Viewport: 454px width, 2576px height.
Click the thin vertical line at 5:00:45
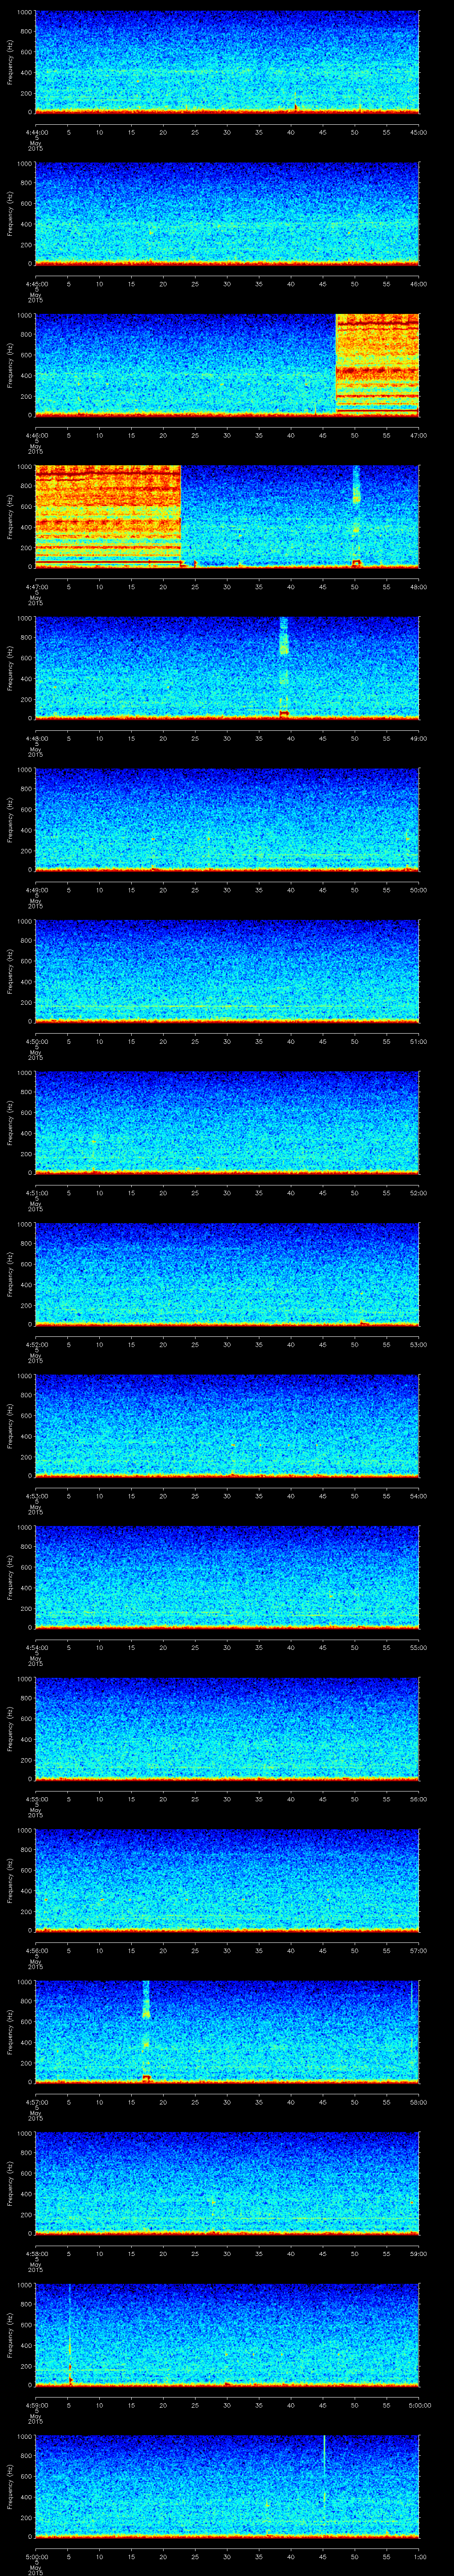pyautogui.click(x=324, y=2485)
